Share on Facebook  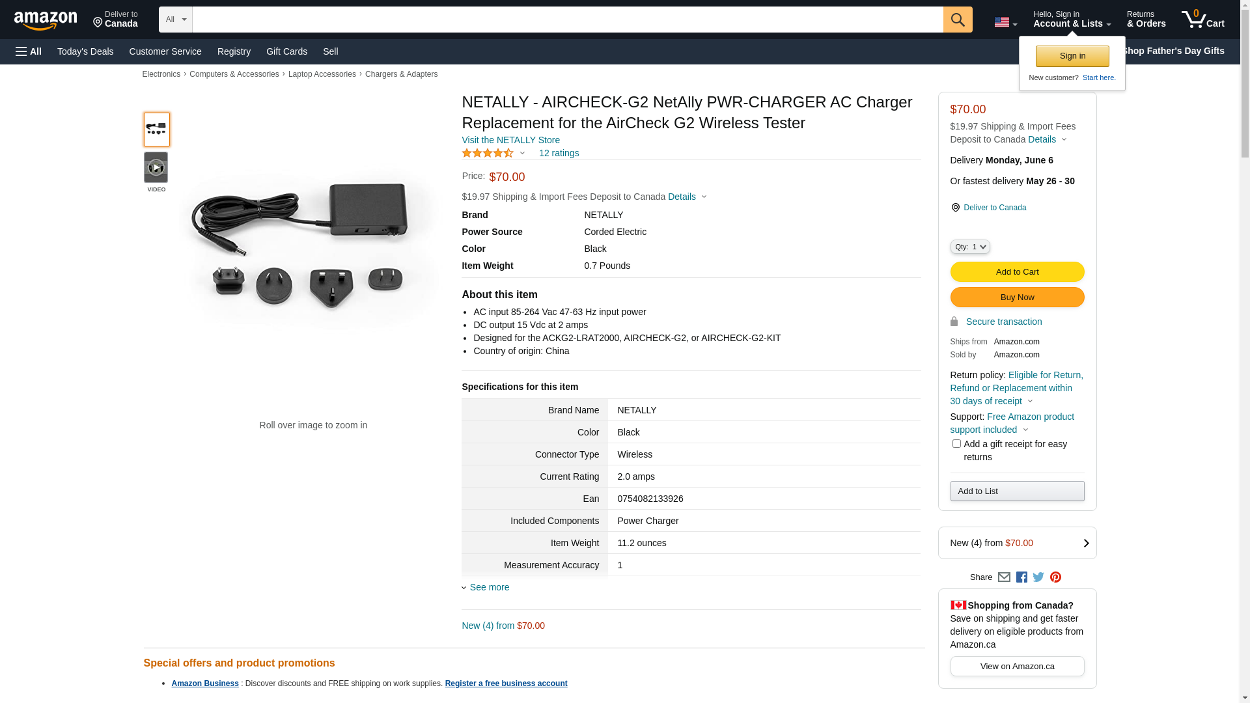[1021, 577]
